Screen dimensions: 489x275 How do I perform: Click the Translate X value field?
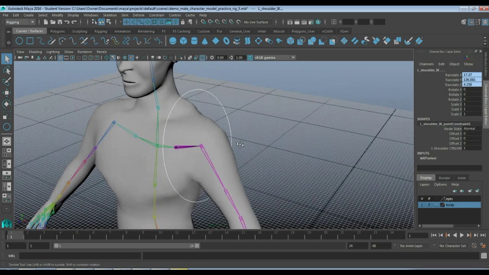(472, 75)
